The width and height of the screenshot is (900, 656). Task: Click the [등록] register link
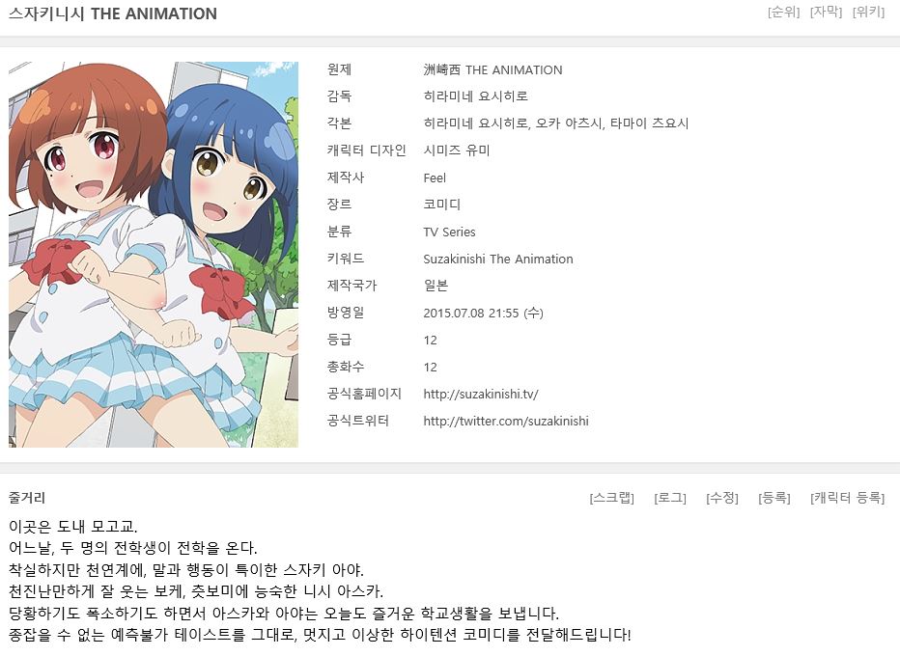pyautogui.click(x=774, y=498)
